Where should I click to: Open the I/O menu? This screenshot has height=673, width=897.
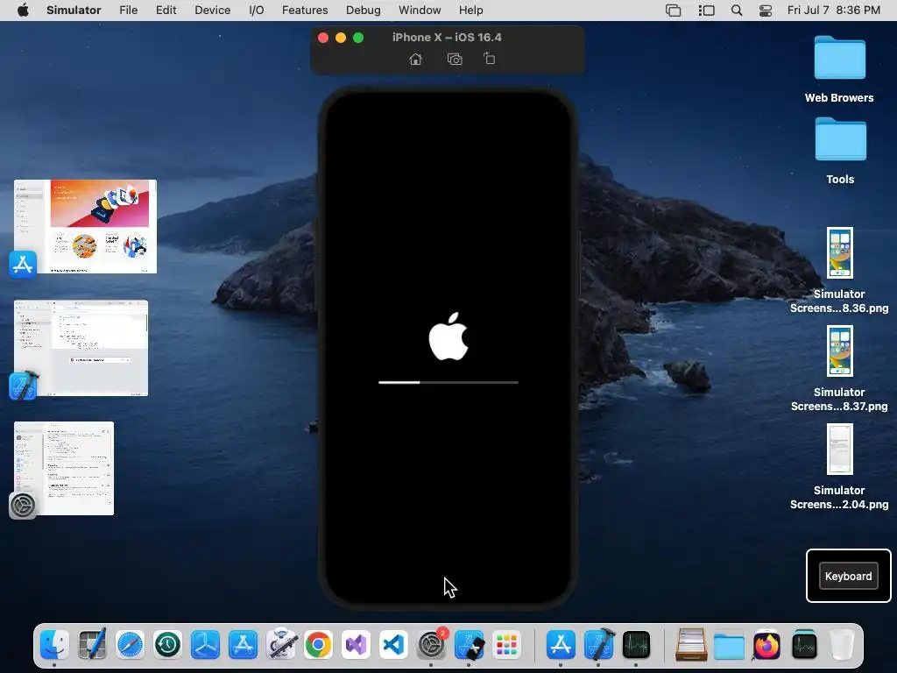click(x=257, y=11)
